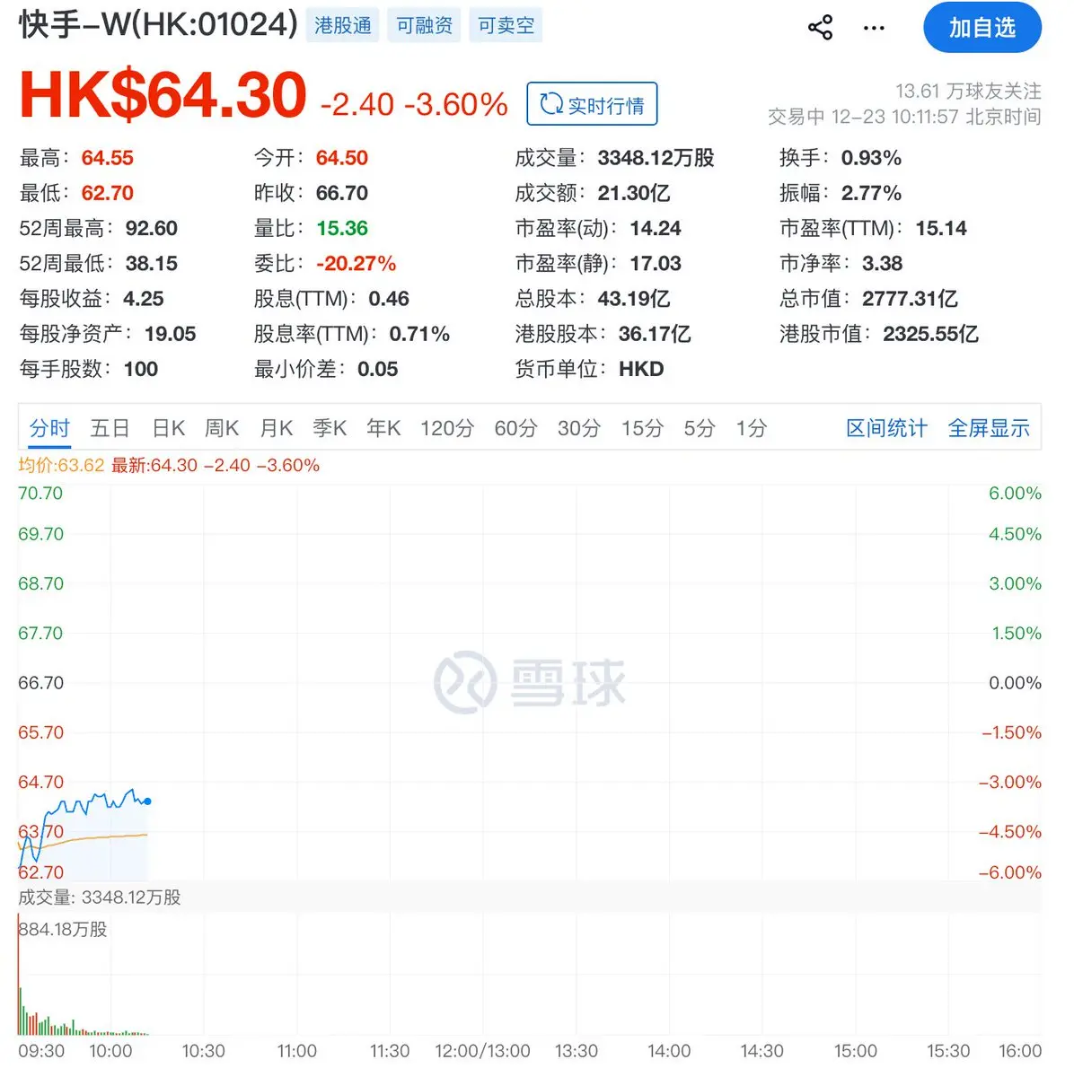Screen dimensions: 1074x1077
Task: Click the latest price dot on chart
Action: [147, 801]
